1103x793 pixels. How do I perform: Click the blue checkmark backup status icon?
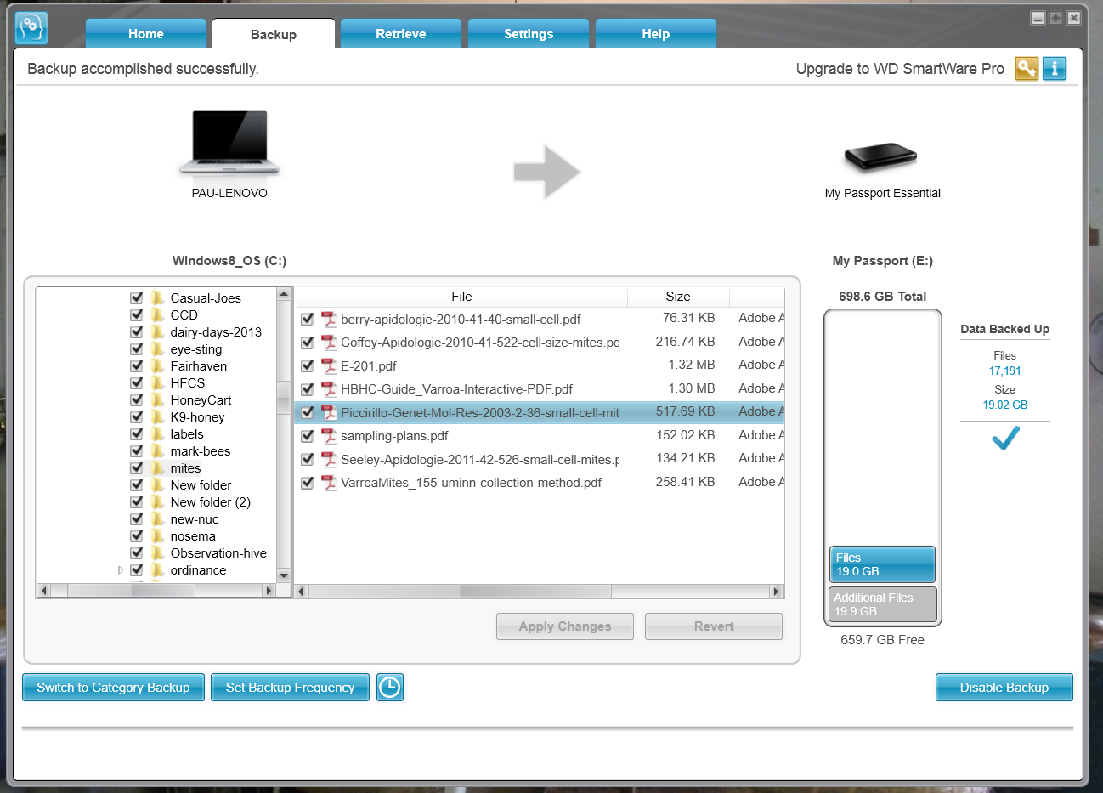point(1005,438)
